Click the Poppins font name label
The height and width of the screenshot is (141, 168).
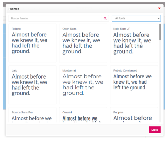point(118,112)
